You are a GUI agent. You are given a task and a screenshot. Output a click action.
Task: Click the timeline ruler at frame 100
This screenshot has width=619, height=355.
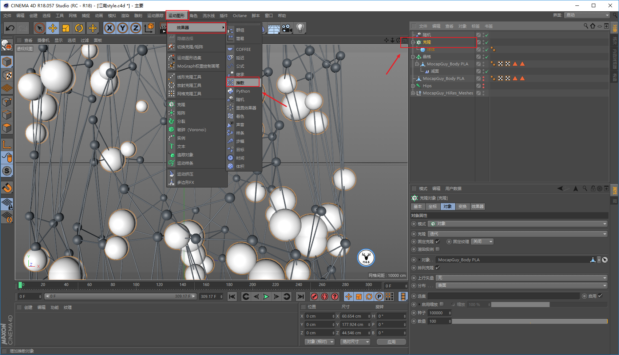136,285
